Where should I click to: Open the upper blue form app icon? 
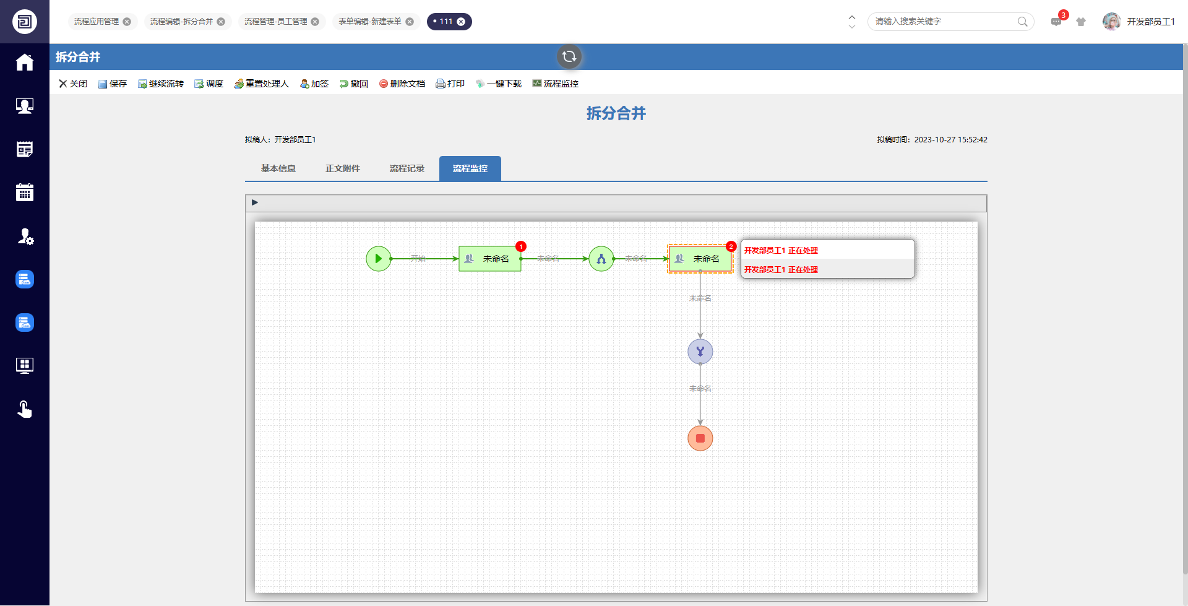(x=25, y=279)
